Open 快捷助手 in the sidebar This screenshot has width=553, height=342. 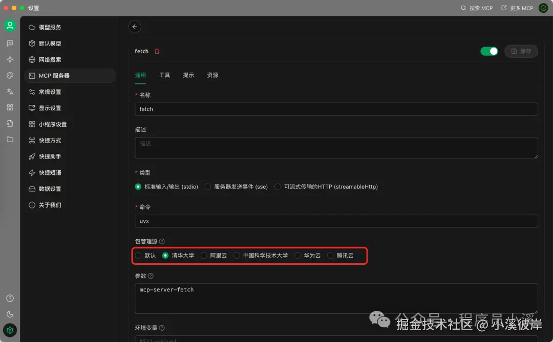click(70, 156)
